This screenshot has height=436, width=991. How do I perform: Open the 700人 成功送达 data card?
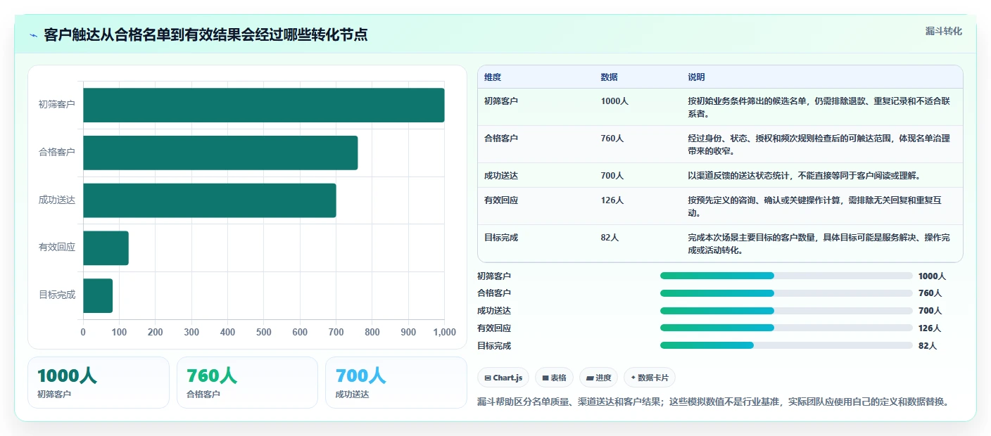396,383
